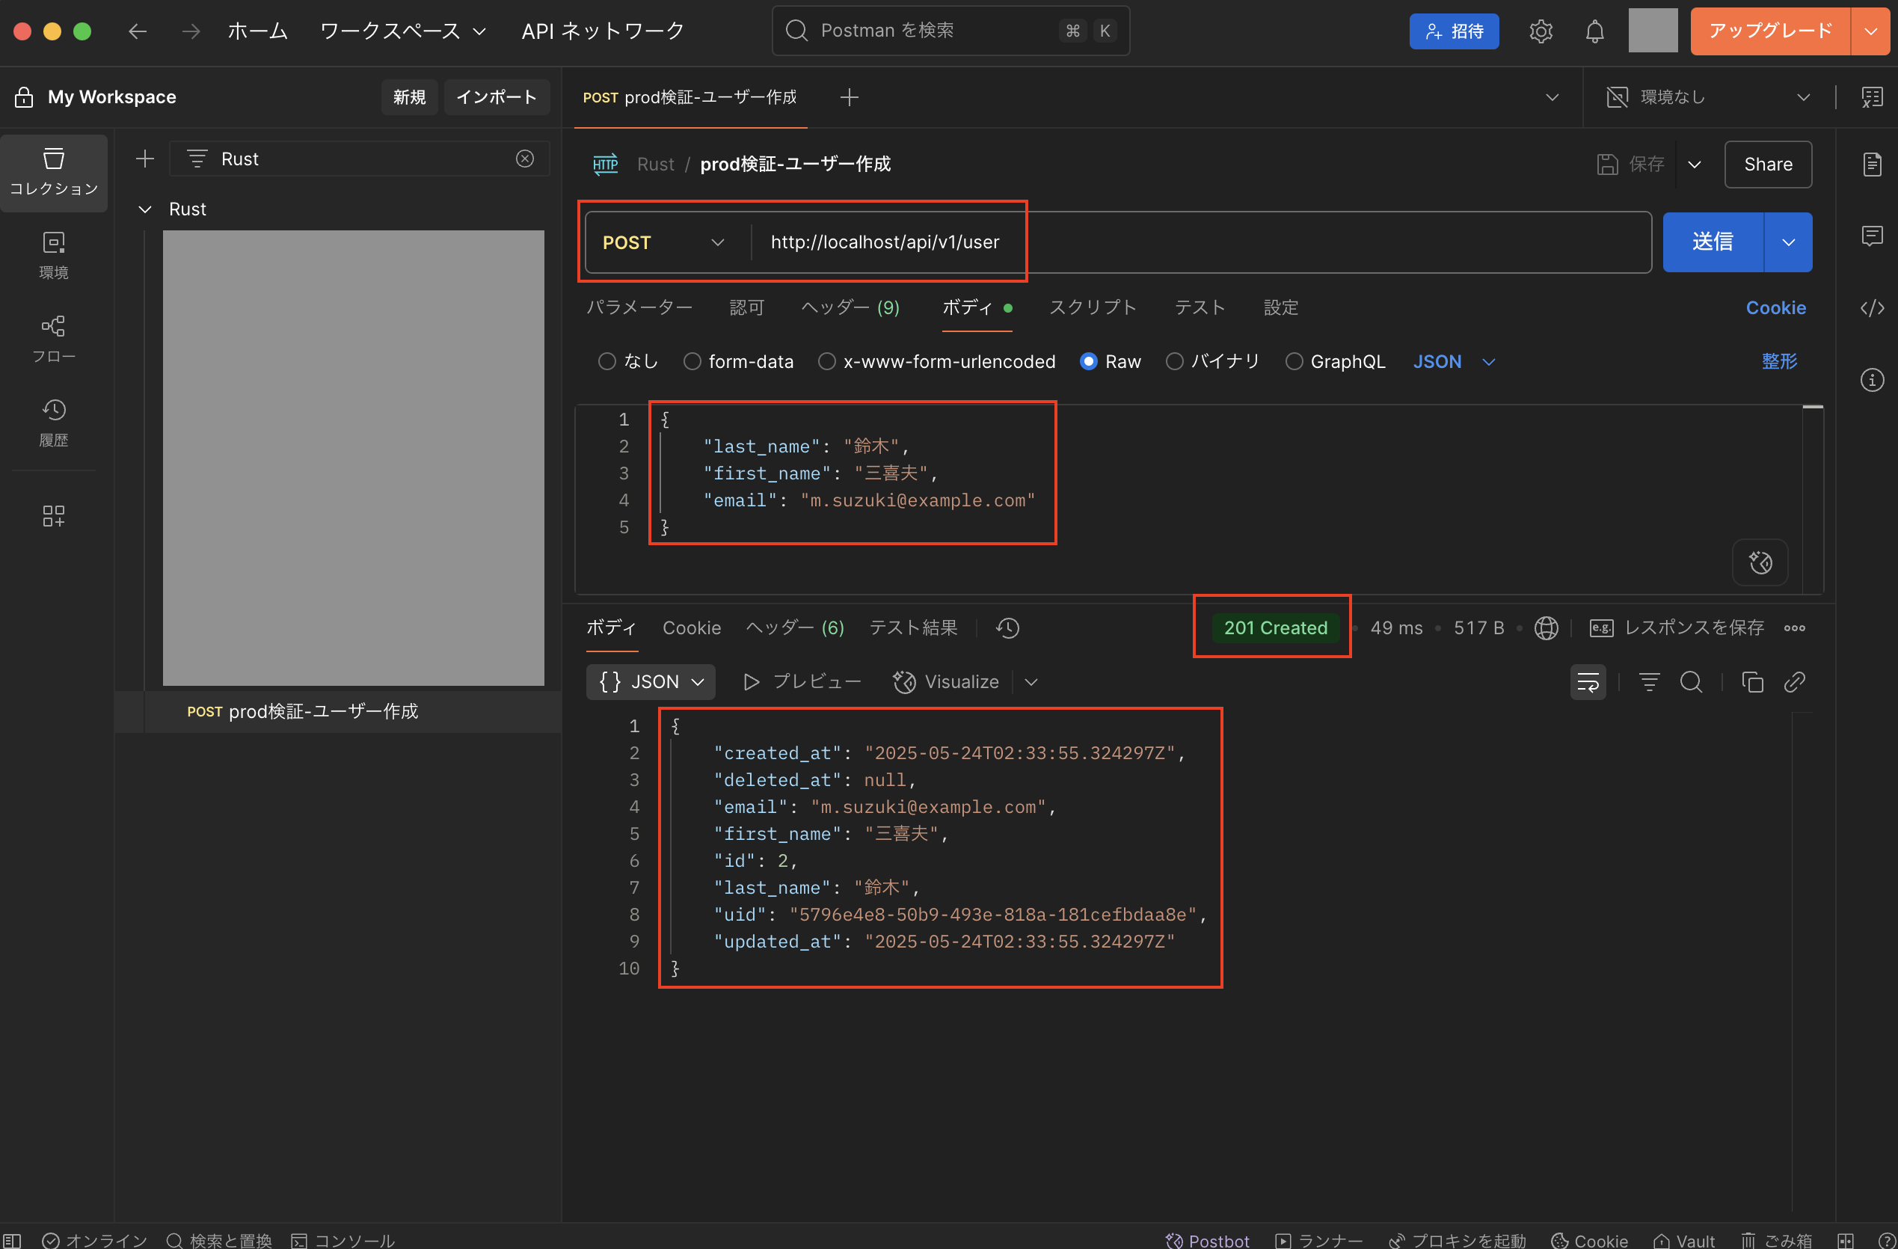Image resolution: width=1898 pixels, height=1249 pixels.
Task: Click the filter response icon
Action: click(1649, 682)
